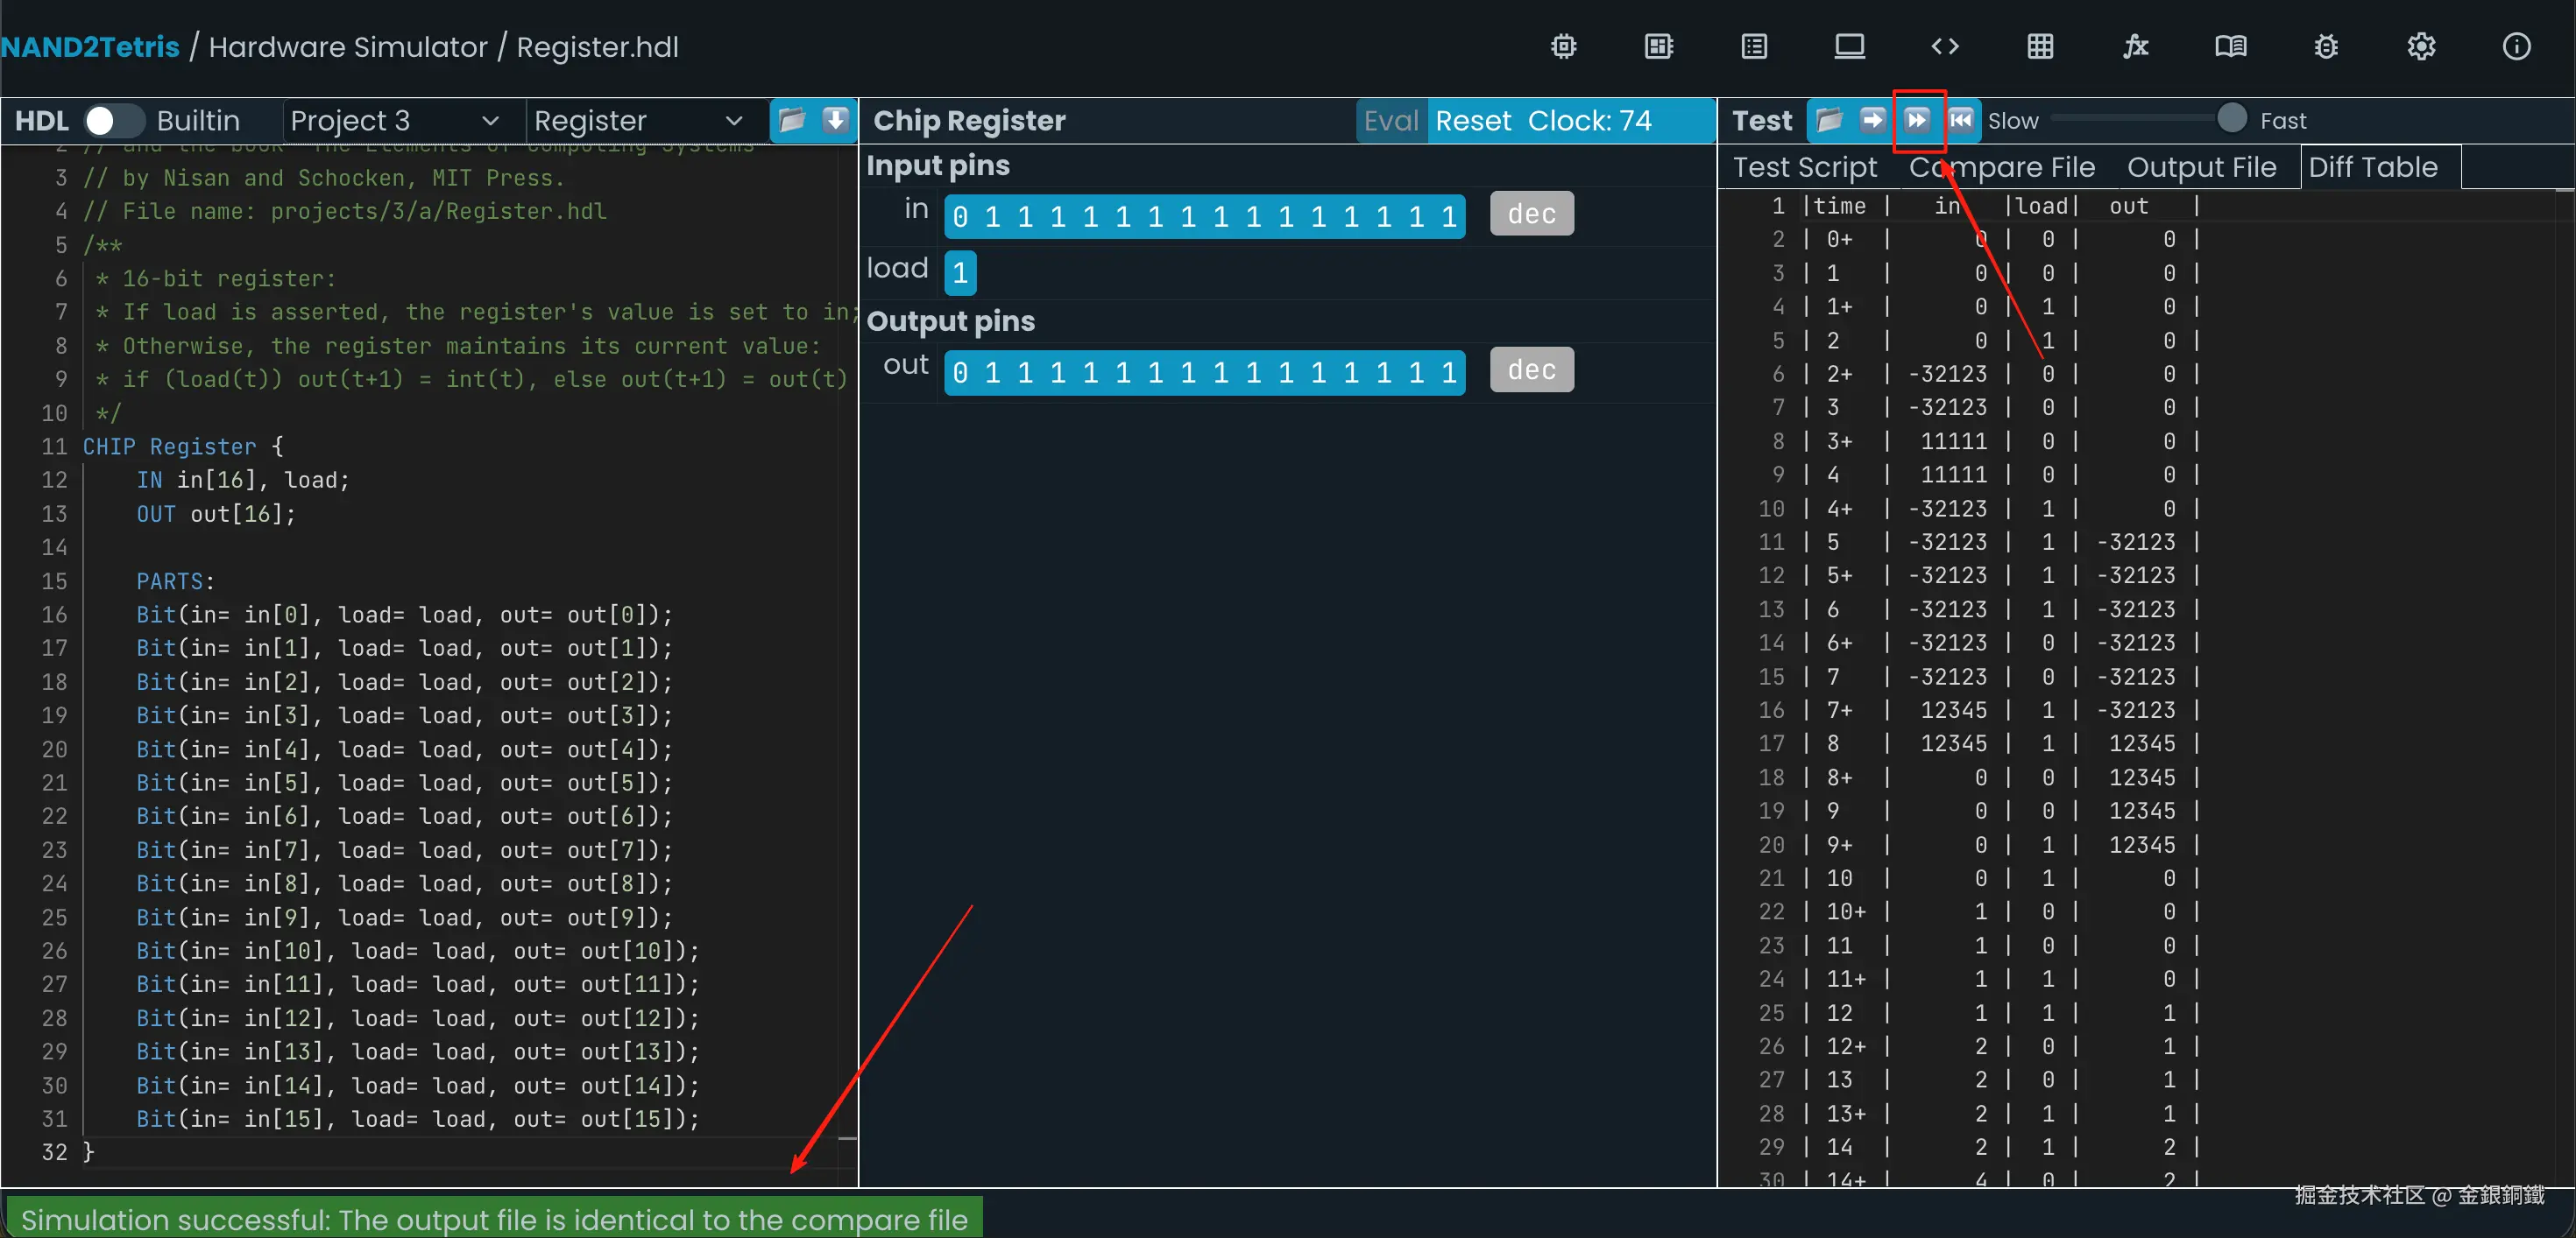2576x1238 pixels.
Task: Toggle the load pin bit
Action: [x=959, y=273]
